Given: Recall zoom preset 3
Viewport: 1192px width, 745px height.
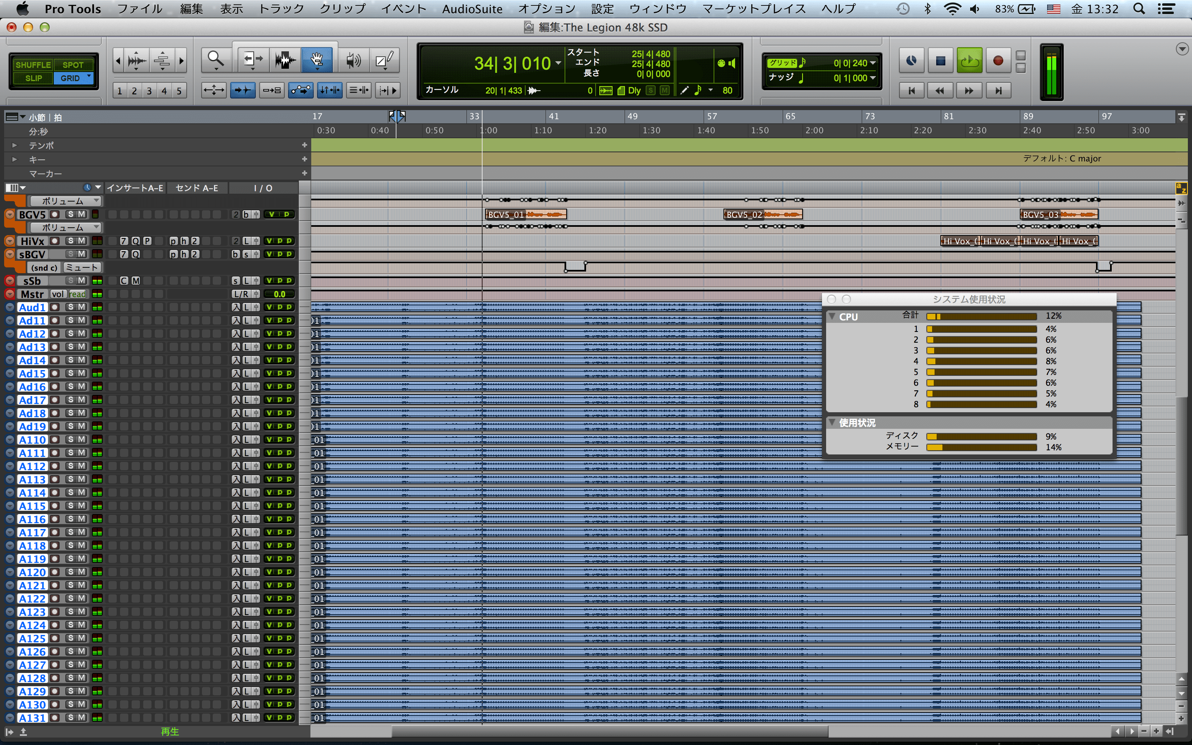Looking at the screenshot, I should [x=149, y=91].
